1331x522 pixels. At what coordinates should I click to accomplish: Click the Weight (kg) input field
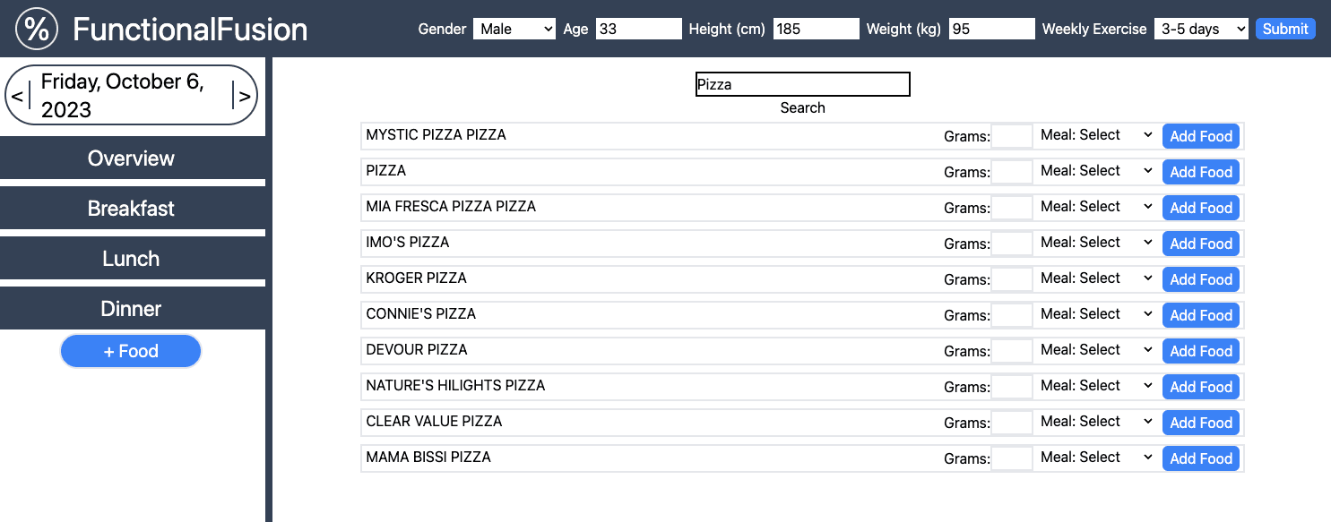pos(992,29)
